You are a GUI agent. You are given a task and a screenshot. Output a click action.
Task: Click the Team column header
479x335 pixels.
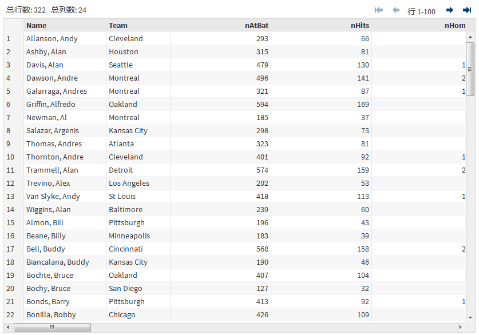tap(118, 25)
